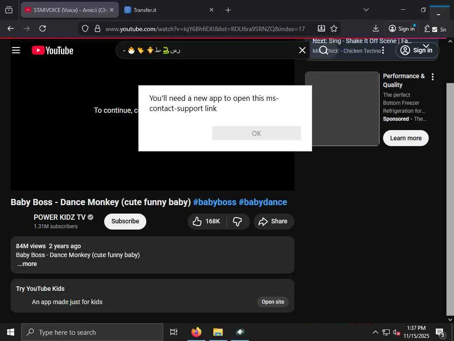
Task: Open a new browser tab
Action: pyautogui.click(x=228, y=10)
